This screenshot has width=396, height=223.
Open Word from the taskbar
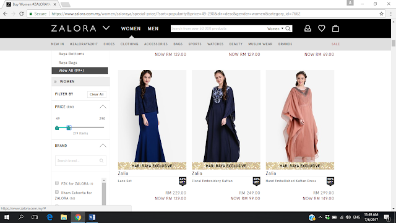[92, 217]
